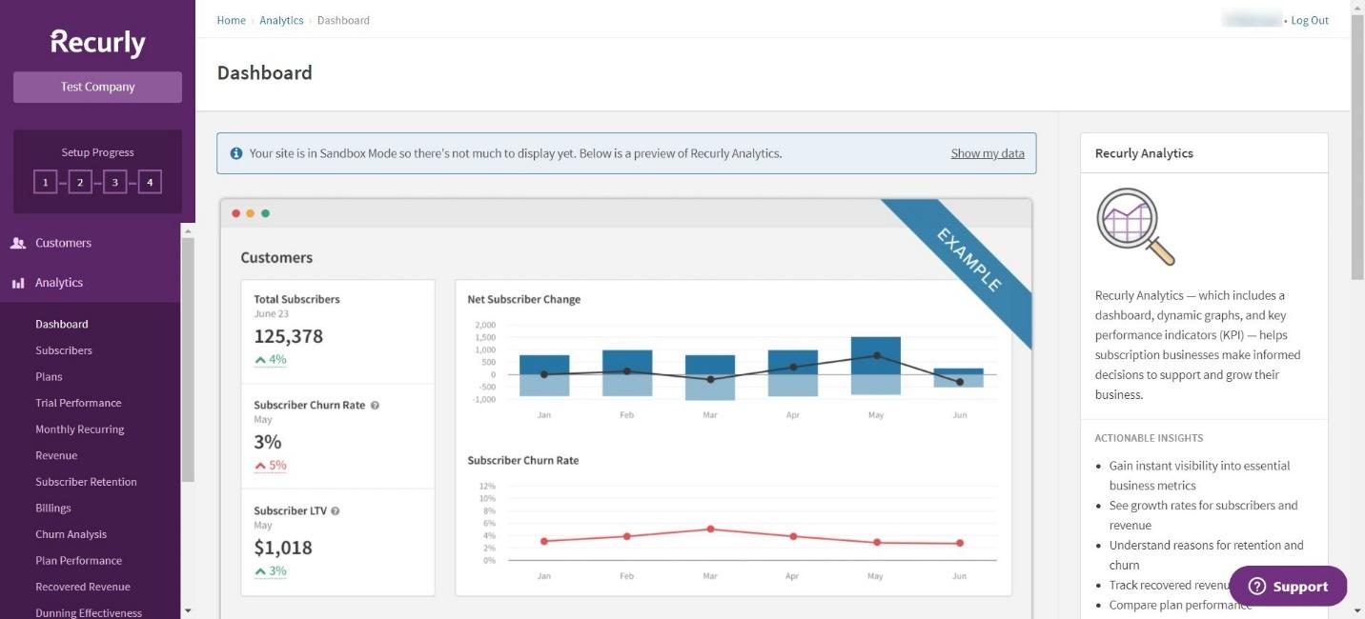Open the Subscribers analytics page
The width and height of the screenshot is (1365, 619).
tap(64, 350)
